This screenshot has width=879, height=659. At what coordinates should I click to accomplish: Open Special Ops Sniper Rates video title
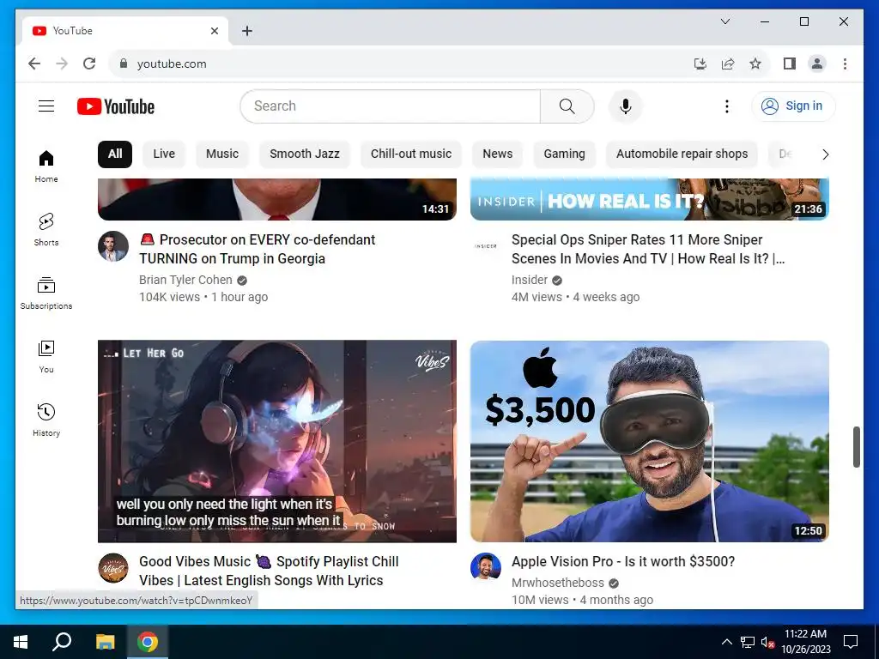coord(648,249)
